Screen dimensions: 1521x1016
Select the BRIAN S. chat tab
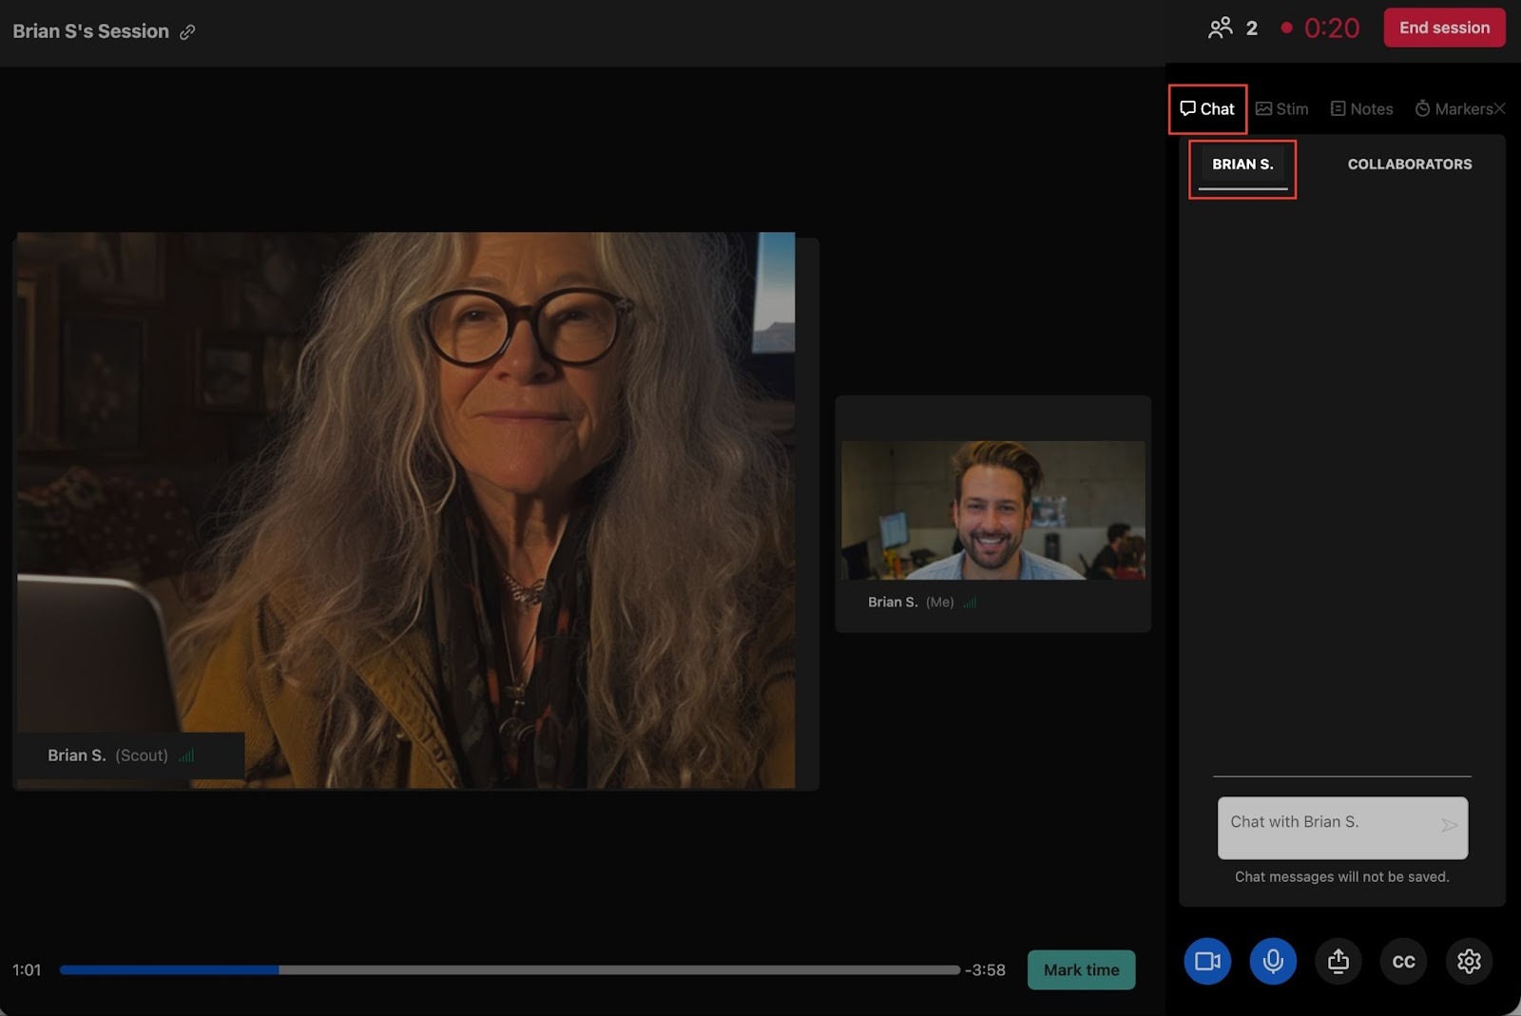pyautogui.click(x=1242, y=164)
